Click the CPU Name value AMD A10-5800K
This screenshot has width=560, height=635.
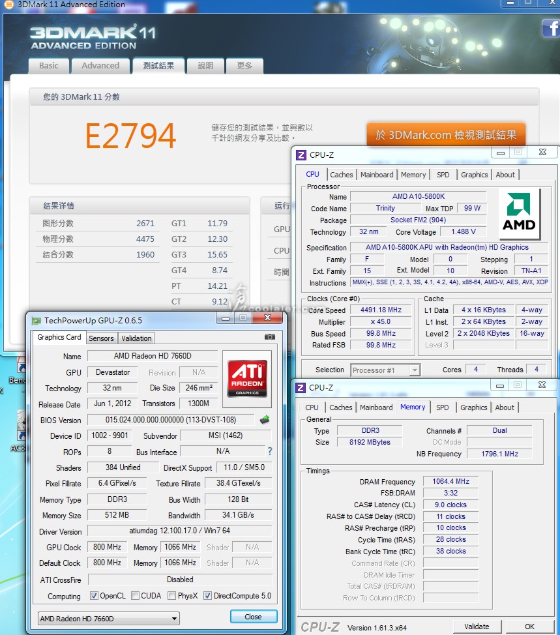click(x=419, y=196)
